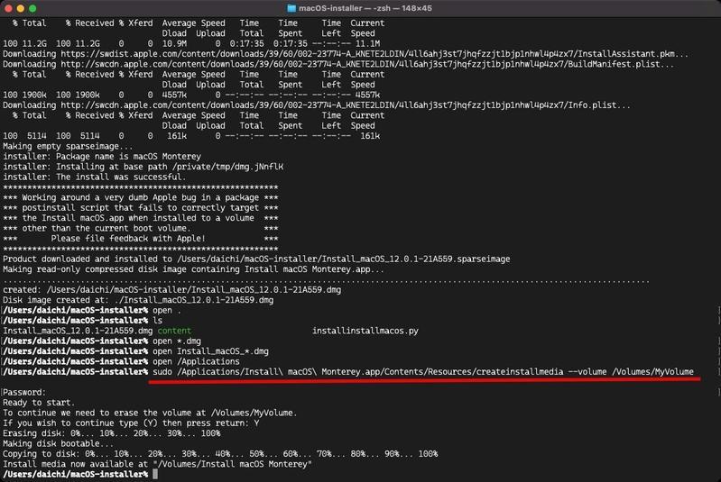721x482 pixels.
Task: Click '/Volumes/MyVolume' at the command end
Action: 652,372
